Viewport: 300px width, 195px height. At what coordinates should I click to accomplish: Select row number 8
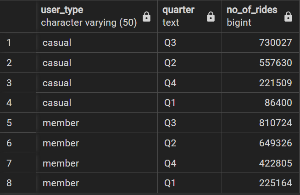[18, 183]
